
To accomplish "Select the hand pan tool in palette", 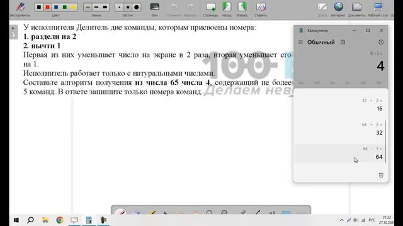I will point(195,212).
